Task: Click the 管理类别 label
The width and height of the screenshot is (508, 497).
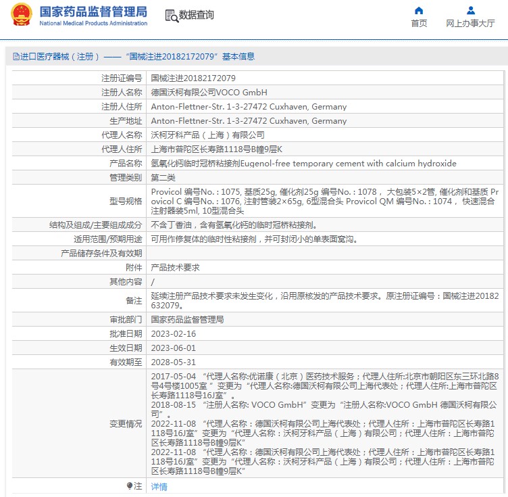Action: pyautogui.click(x=126, y=178)
